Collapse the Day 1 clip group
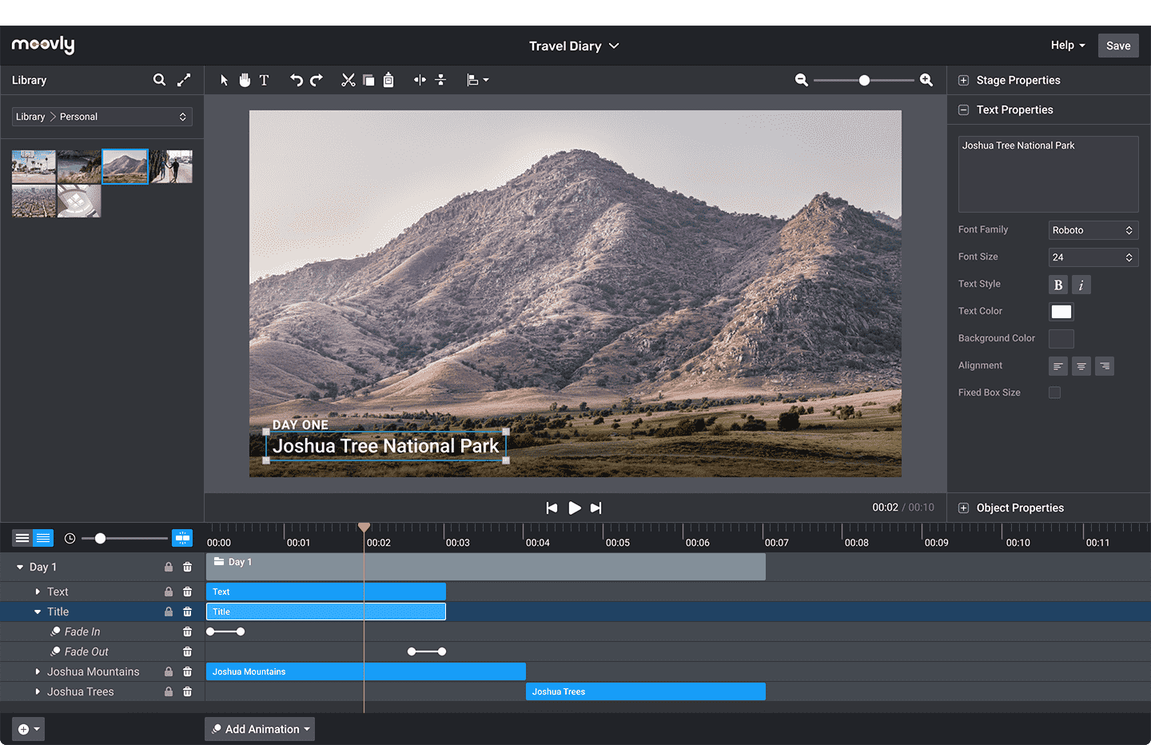Screen dimensions: 1151x745 pyautogui.click(x=20, y=567)
